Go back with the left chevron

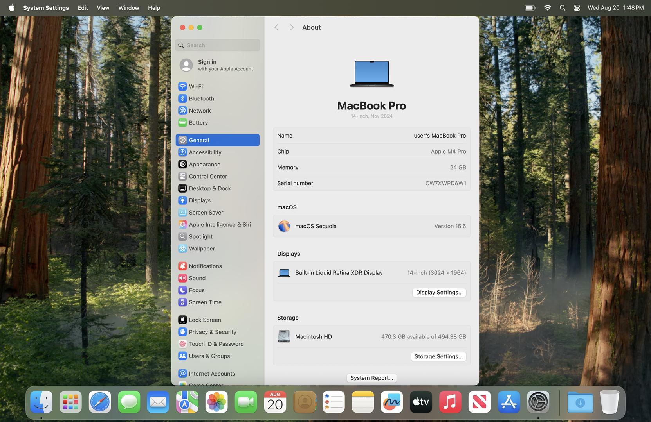pyautogui.click(x=276, y=27)
